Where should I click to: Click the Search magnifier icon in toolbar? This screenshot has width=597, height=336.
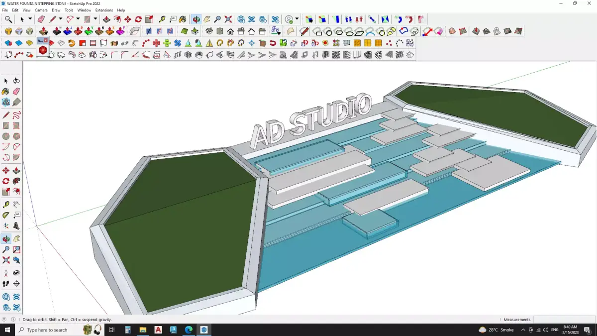click(8, 19)
